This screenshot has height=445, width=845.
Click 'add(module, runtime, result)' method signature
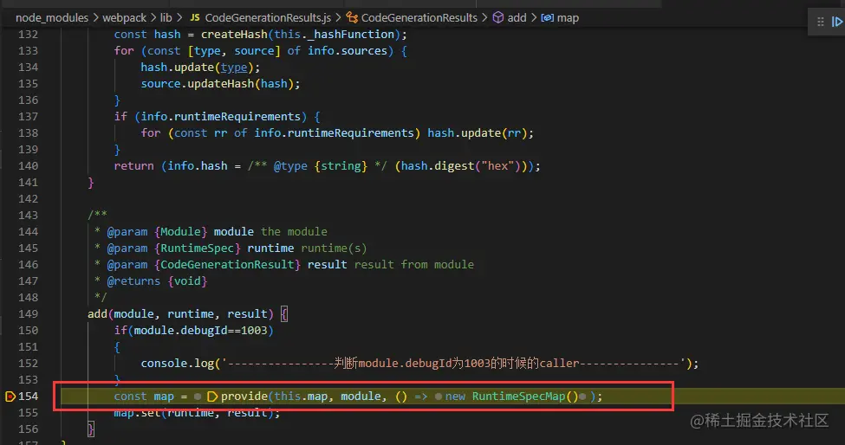pos(180,313)
